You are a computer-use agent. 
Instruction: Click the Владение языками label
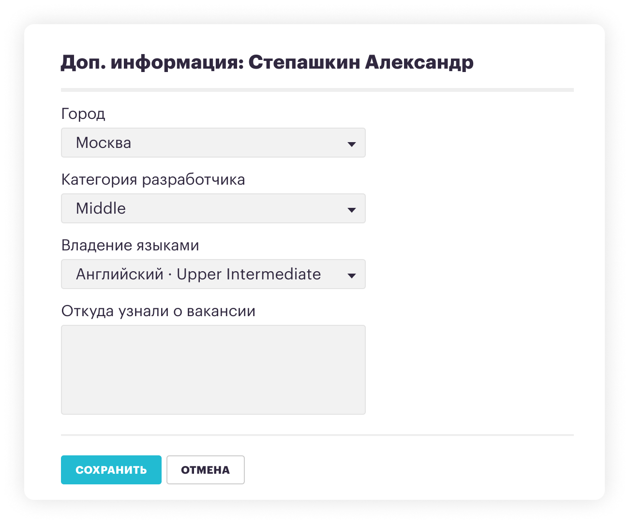(130, 245)
